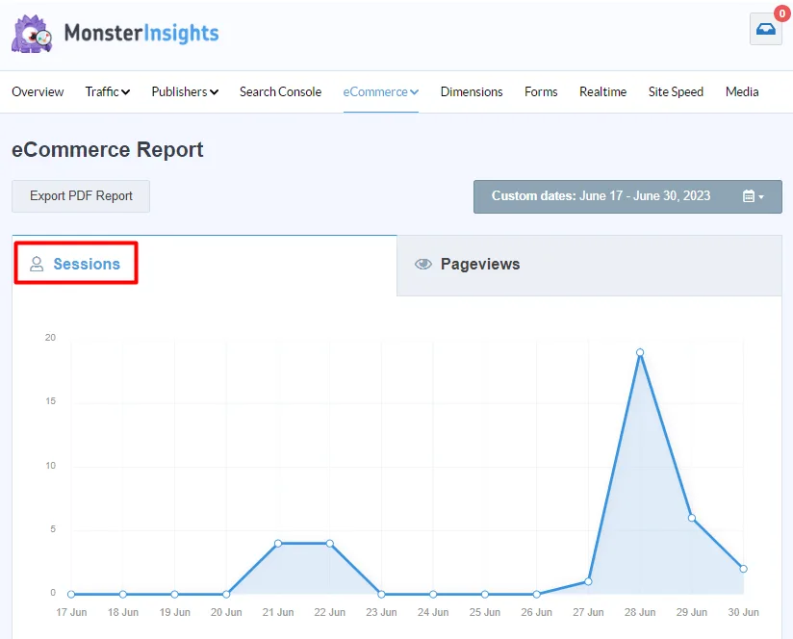This screenshot has height=639, width=793.
Task: Open the custom dates range selector
Action: click(x=627, y=196)
